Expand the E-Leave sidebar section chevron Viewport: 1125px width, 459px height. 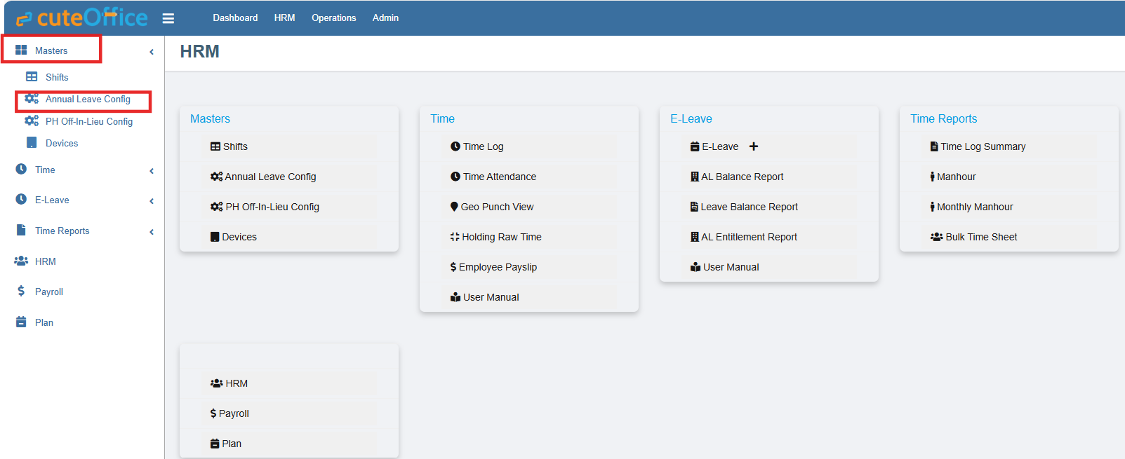[x=152, y=201]
